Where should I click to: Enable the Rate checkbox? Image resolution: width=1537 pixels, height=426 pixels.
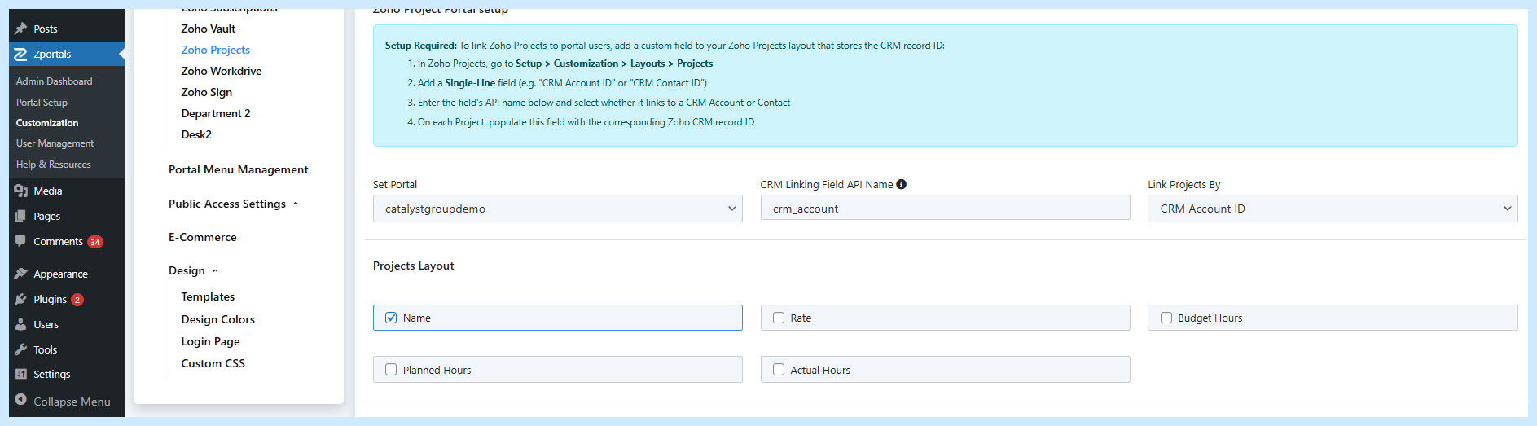click(x=779, y=318)
